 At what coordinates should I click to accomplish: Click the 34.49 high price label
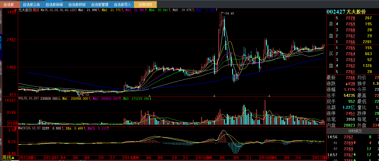click(x=229, y=13)
